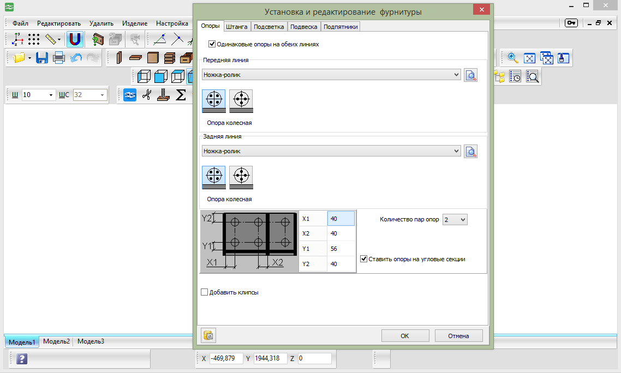Switch to the Модель3 tab
621x373 pixels.
[x=91, y=341]
